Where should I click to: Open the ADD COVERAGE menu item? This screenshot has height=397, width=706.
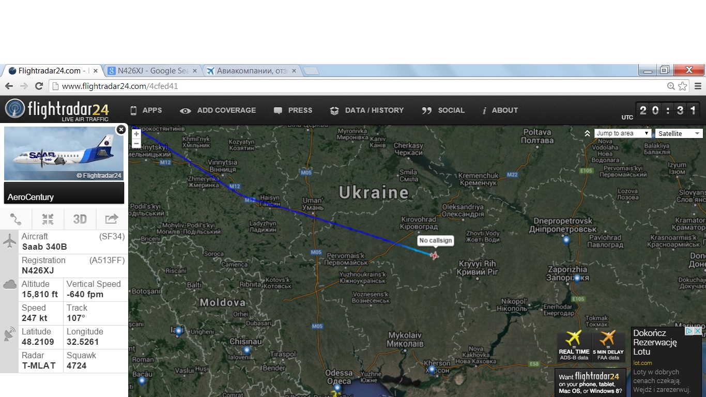[218, 110]
